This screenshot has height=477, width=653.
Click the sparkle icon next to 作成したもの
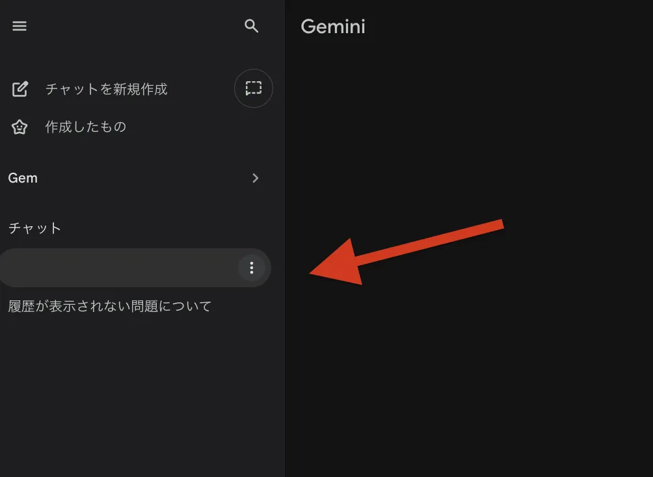tap(20, 127)
